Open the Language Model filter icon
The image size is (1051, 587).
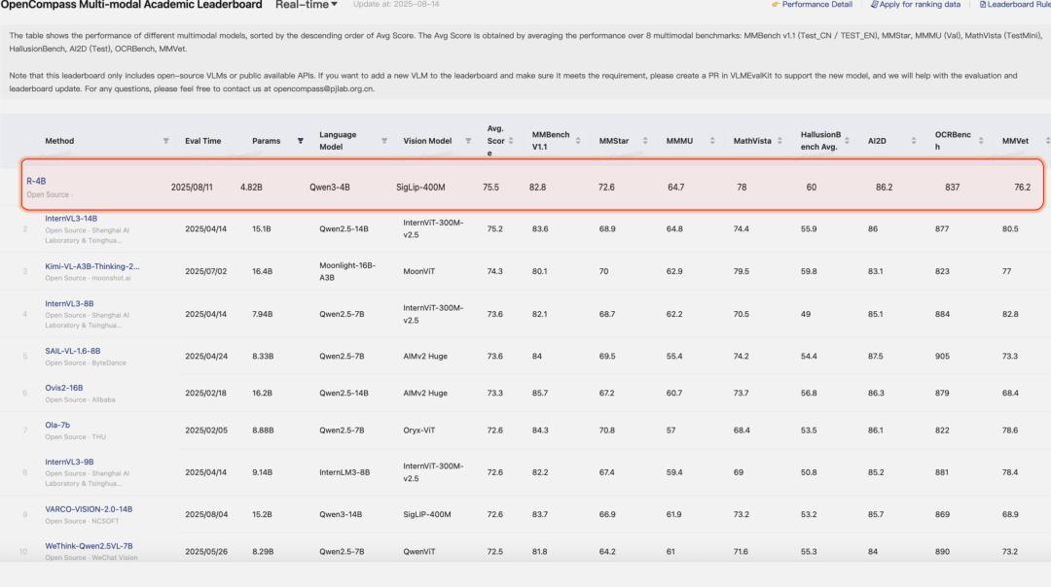tap(383, 141)
